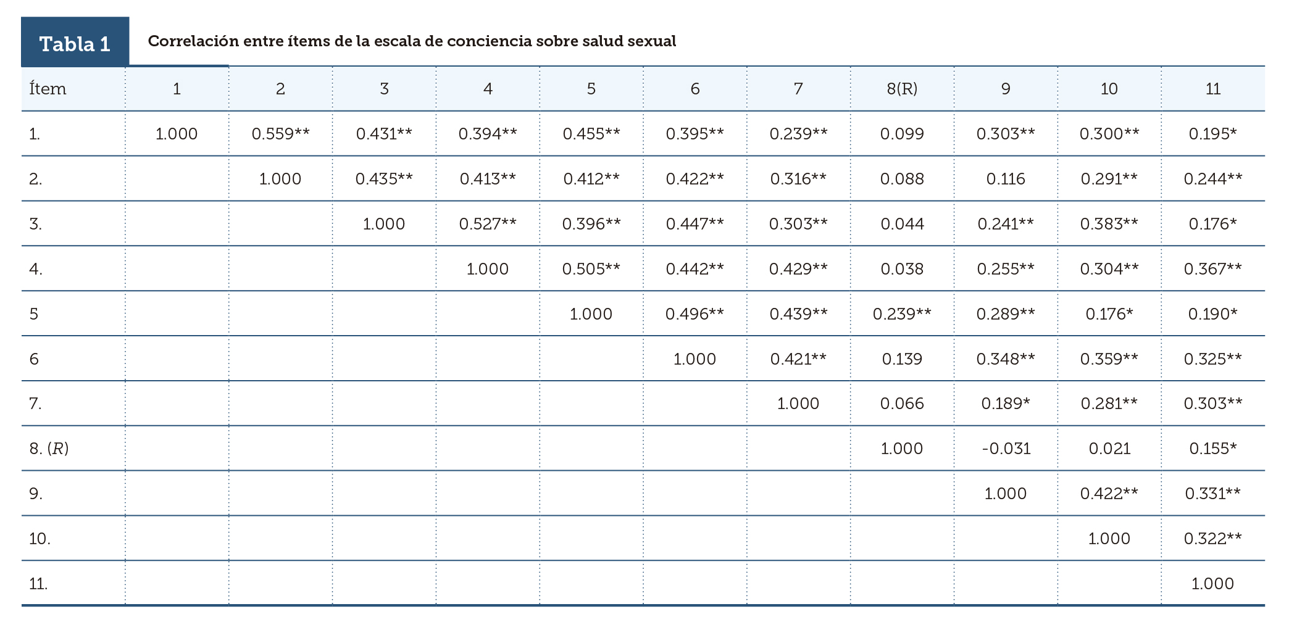1289x630 pixels.
Task: Select the cell with 0.021
Action: tap(1109, 449)
